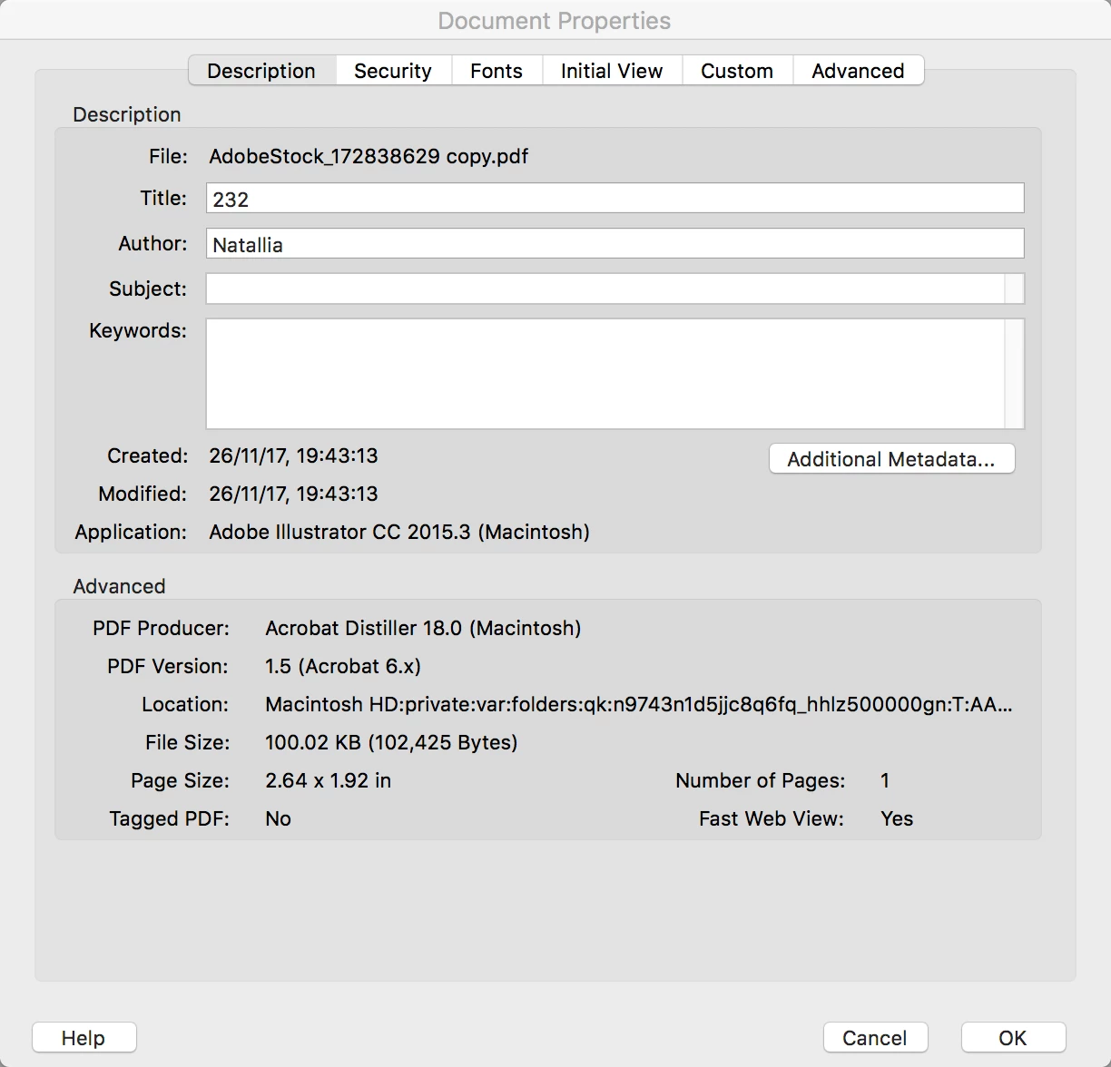This screenshot has width=1111, height=1067.
Task: Click the Advanced section heading
Action: (x=119, y=586)
